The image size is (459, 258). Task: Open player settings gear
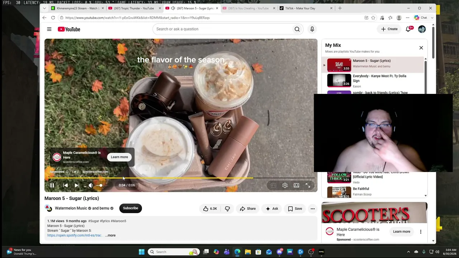pos(285,185)
